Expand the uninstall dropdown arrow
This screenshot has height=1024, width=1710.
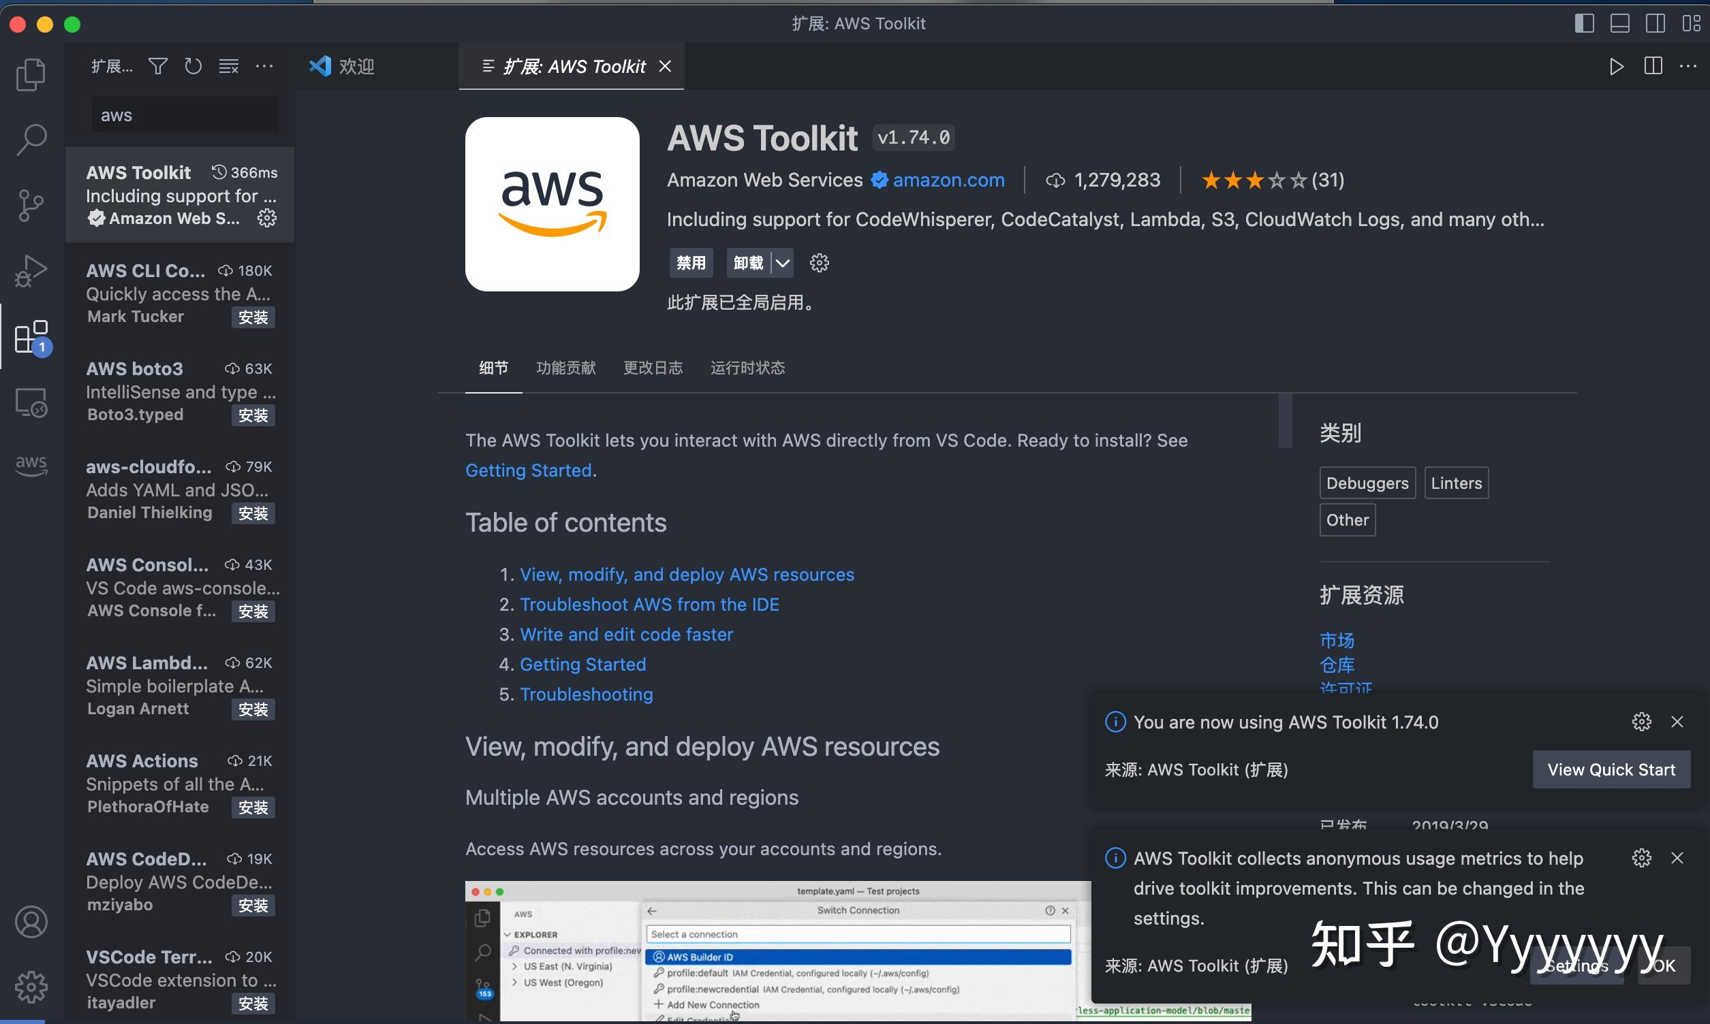tap(782, 263)
